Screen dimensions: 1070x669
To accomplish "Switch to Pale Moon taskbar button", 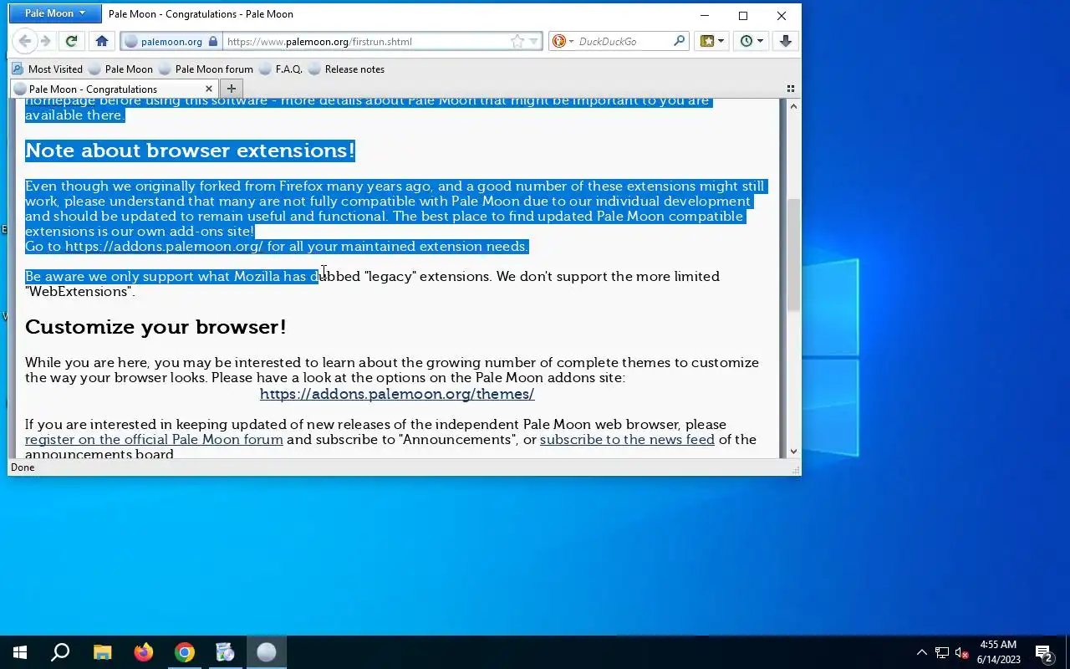I will pos(267,652).
